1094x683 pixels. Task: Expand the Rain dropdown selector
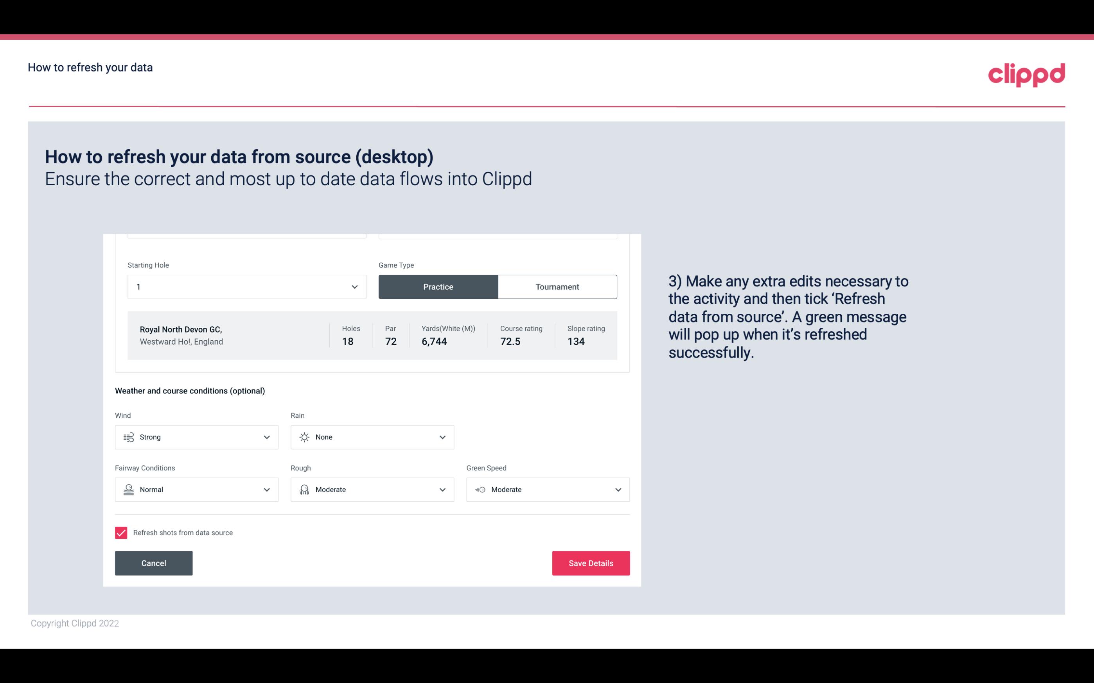point(442,437)
